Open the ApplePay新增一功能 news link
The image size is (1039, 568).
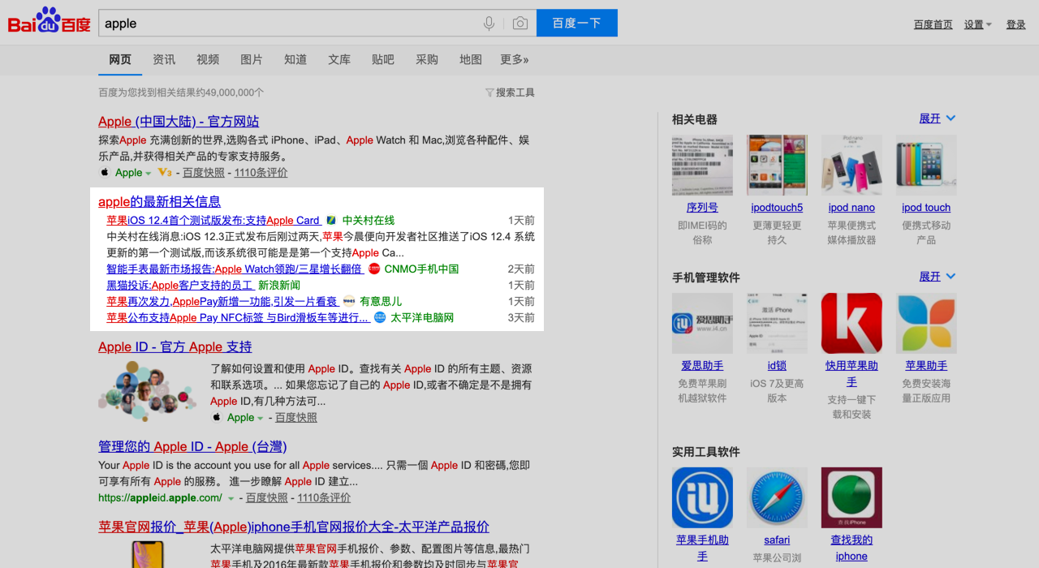pos(222,302)
